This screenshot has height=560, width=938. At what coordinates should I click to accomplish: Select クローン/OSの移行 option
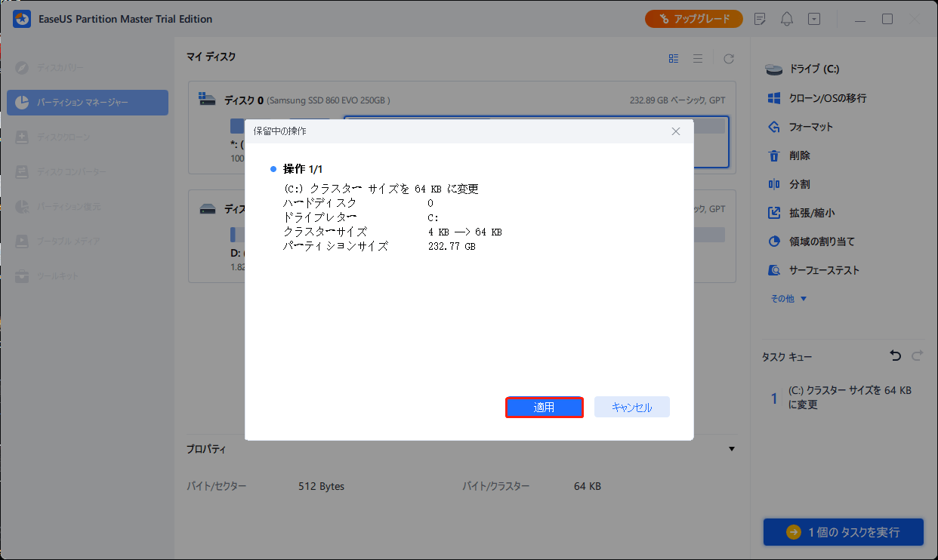[827, 98]
